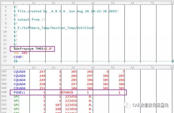Click grid value 284 on line 586

coord(74,76)
